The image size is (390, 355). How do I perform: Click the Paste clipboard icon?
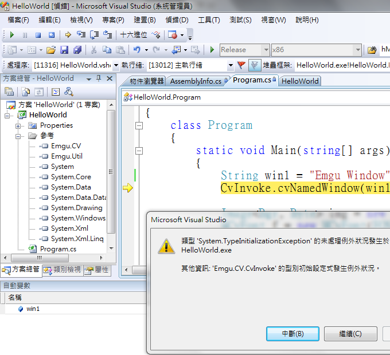pyautogui.click(x=120, y=50)
